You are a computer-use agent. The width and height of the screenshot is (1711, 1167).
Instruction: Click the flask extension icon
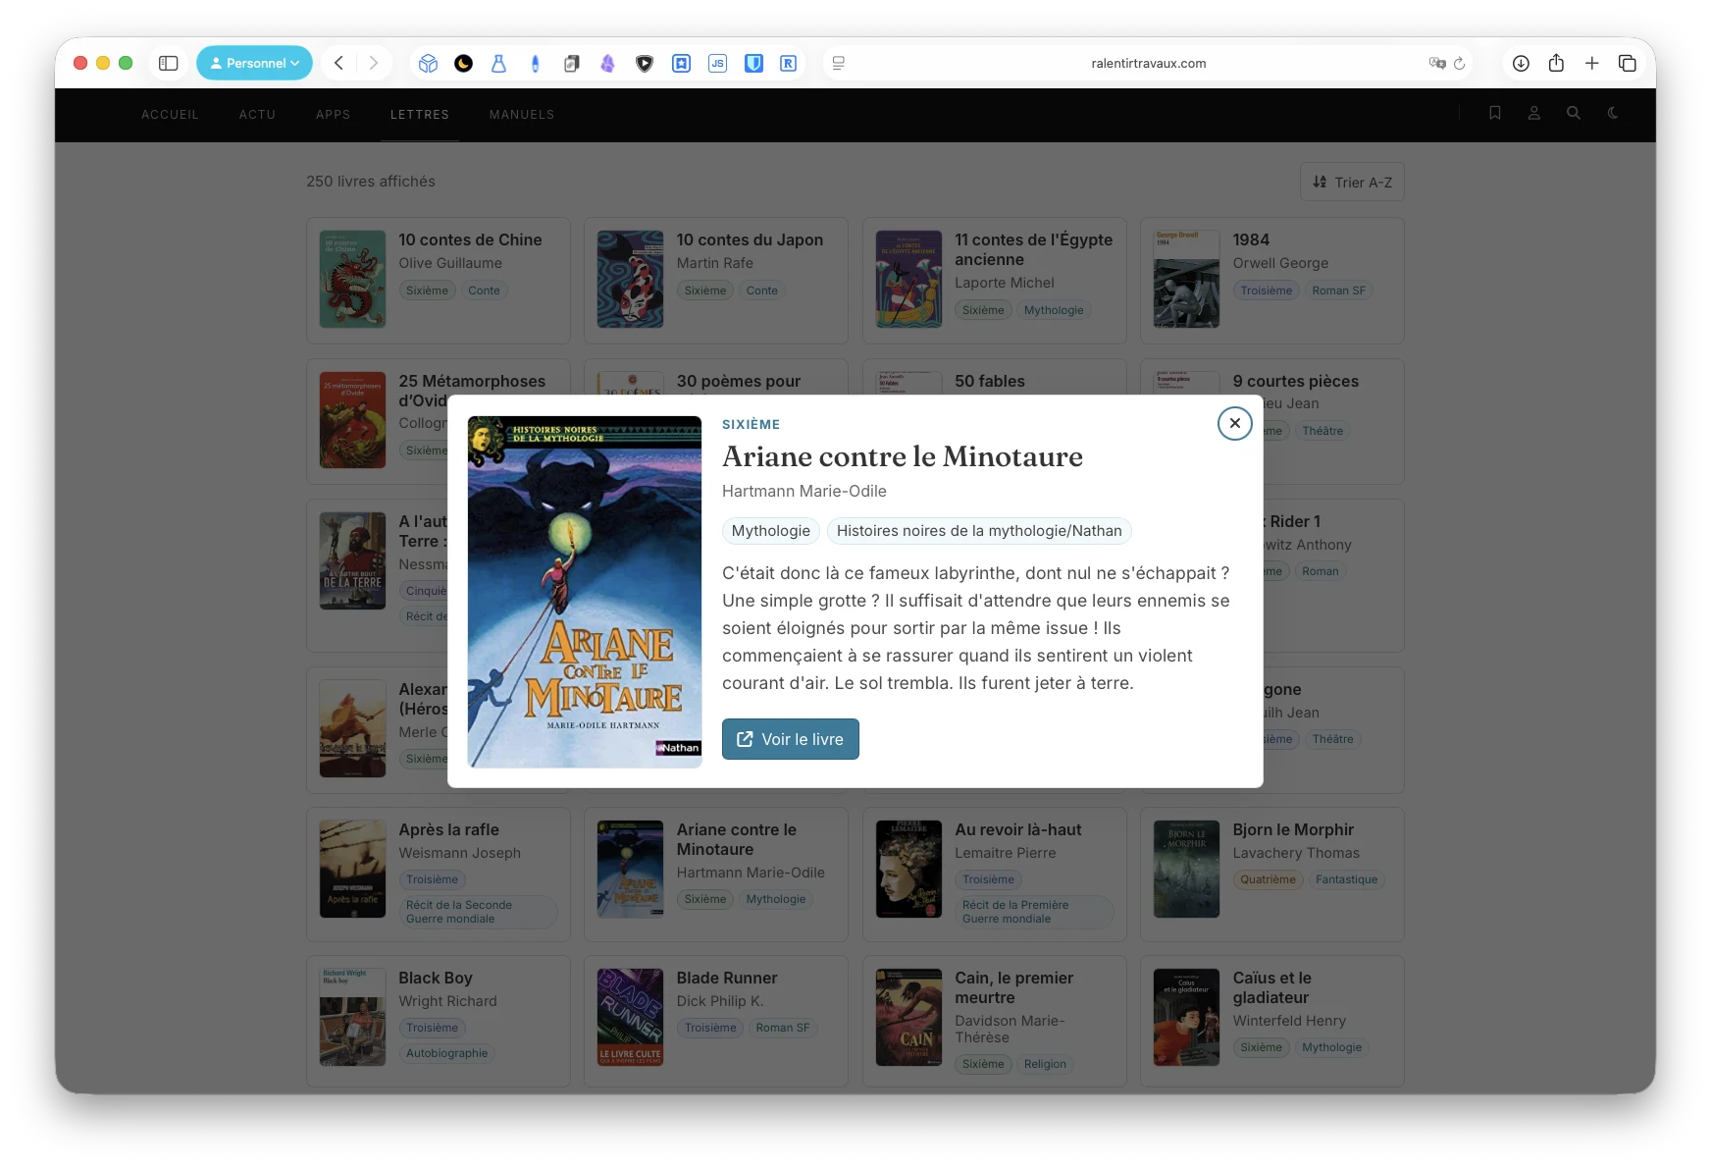point(498,63)
